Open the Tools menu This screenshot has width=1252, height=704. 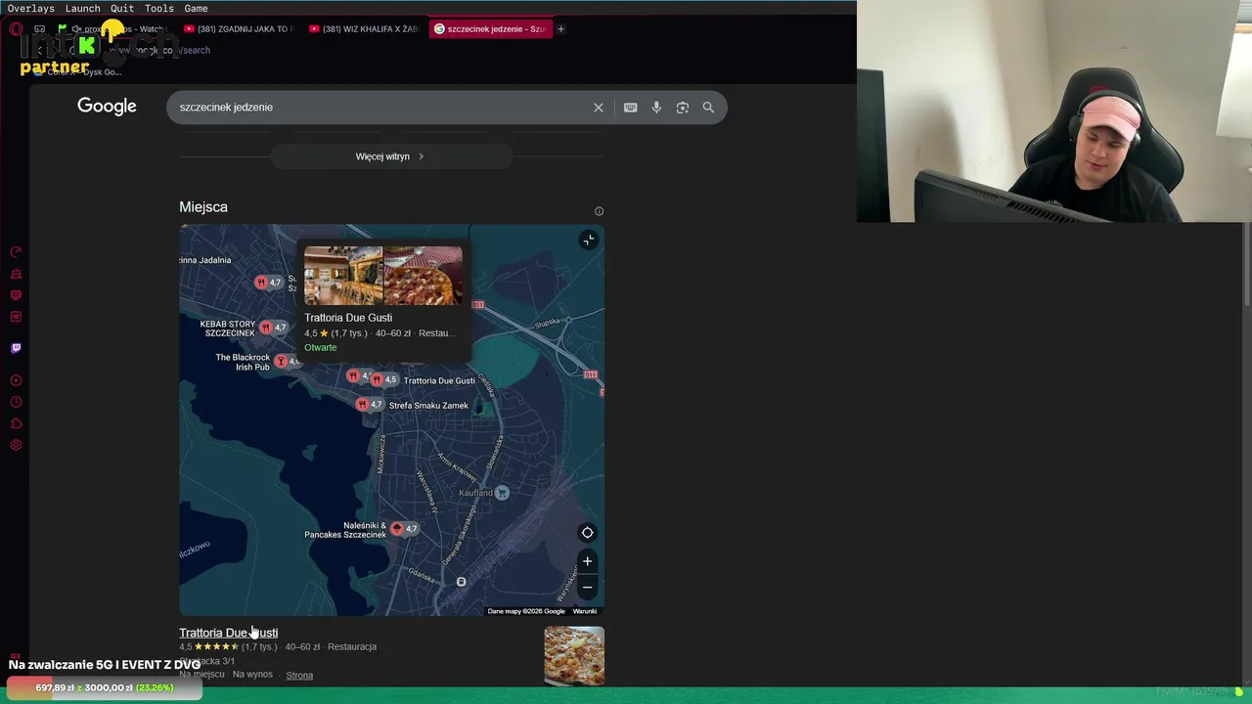(x=159, y=8)
